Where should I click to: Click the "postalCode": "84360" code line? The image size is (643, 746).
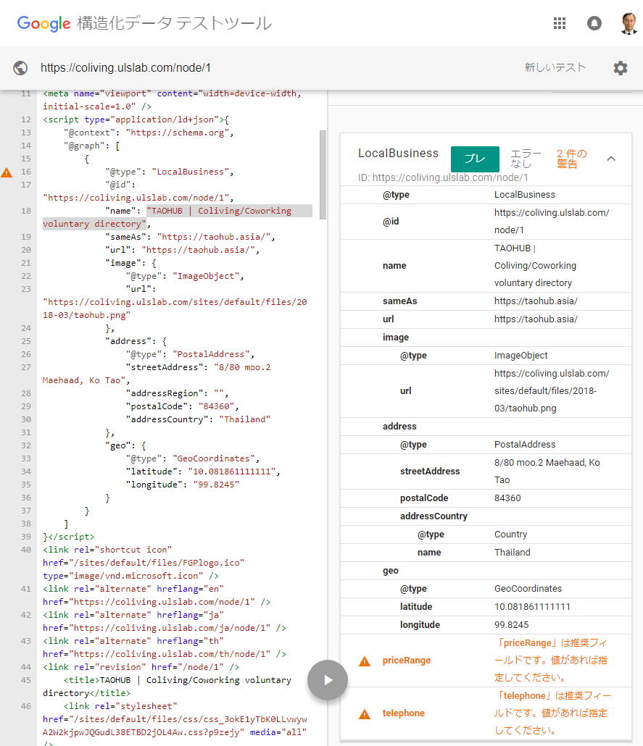click(183, 406)
